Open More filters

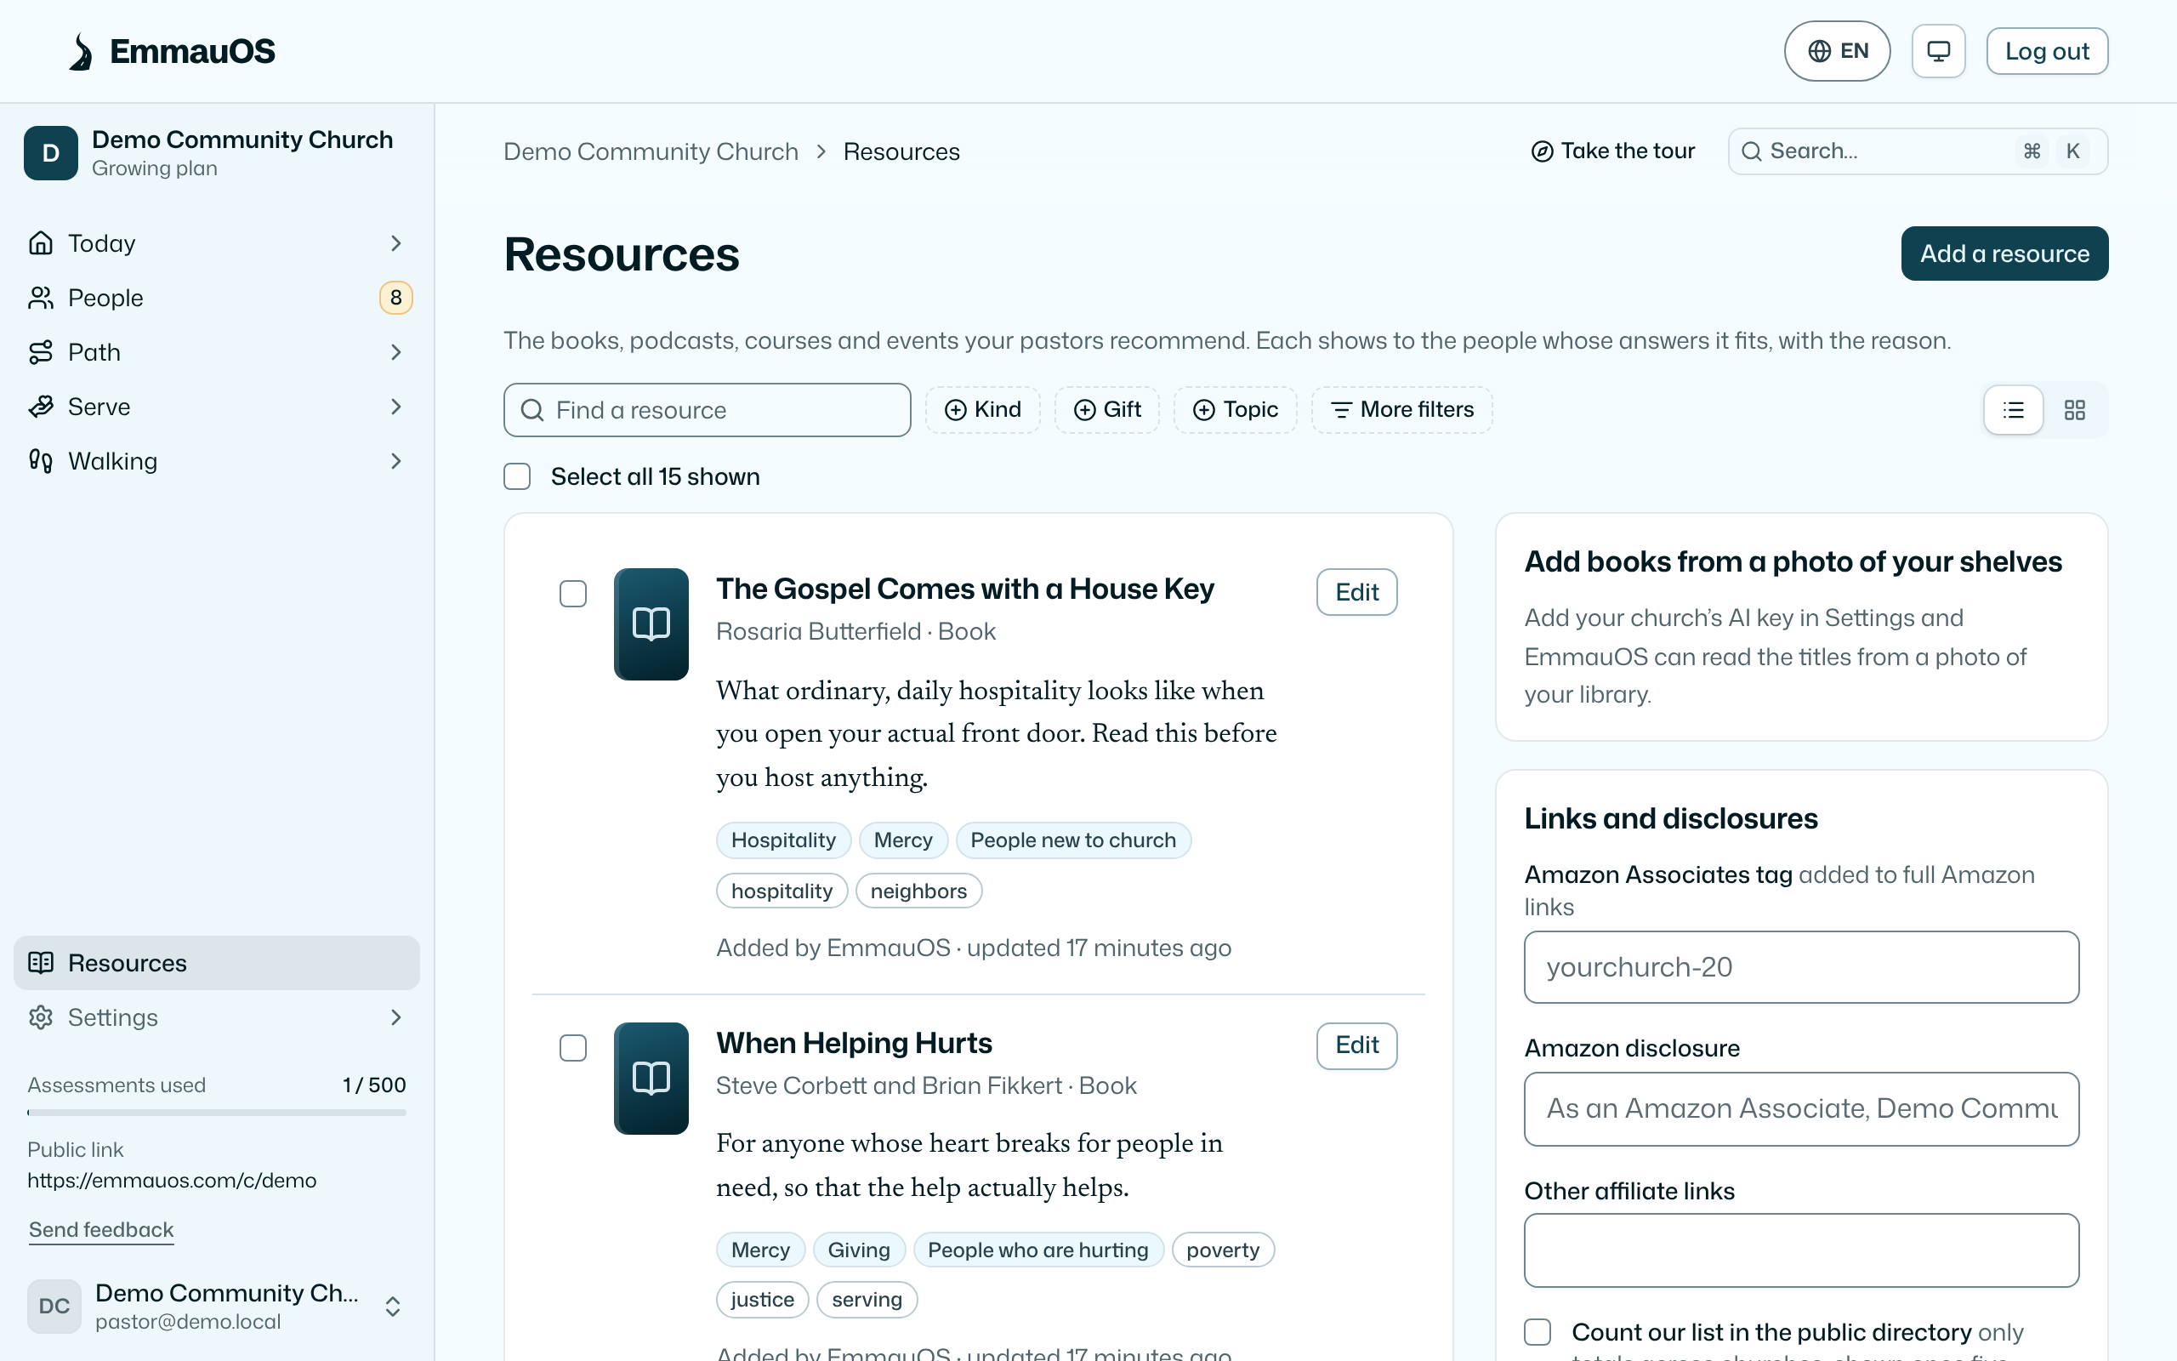[x=1401, y=409]
